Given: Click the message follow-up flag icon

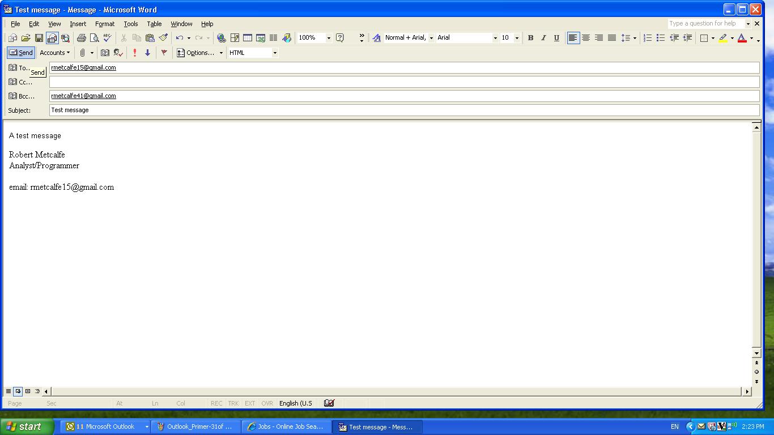Looking at the screenshot, I should point(164,53).
